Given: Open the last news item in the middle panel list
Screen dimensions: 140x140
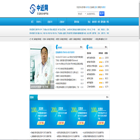Looking at the screenshot, I should click(67, 87).
